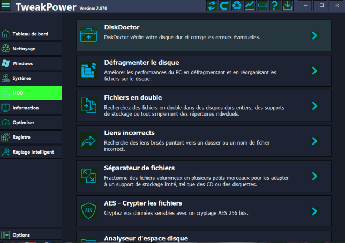Image resolution: width=345 pixels, height=243 pixels.
Task: Expand Défragmenter le disque with its arrow
Action: (314, 71)
